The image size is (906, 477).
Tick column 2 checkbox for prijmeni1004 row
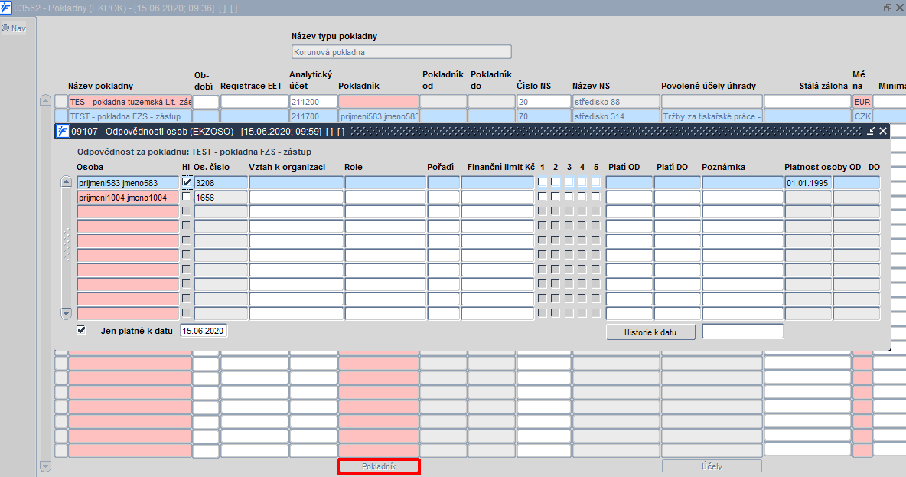pos(556,197)
